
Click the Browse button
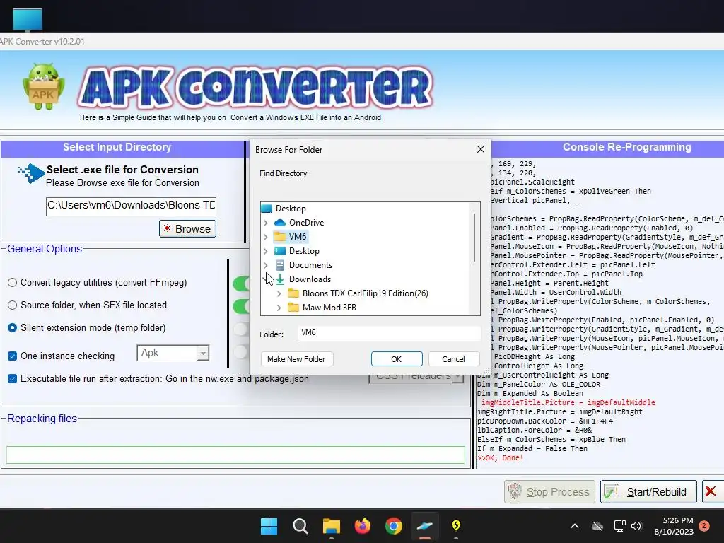(x=187, y=228)
